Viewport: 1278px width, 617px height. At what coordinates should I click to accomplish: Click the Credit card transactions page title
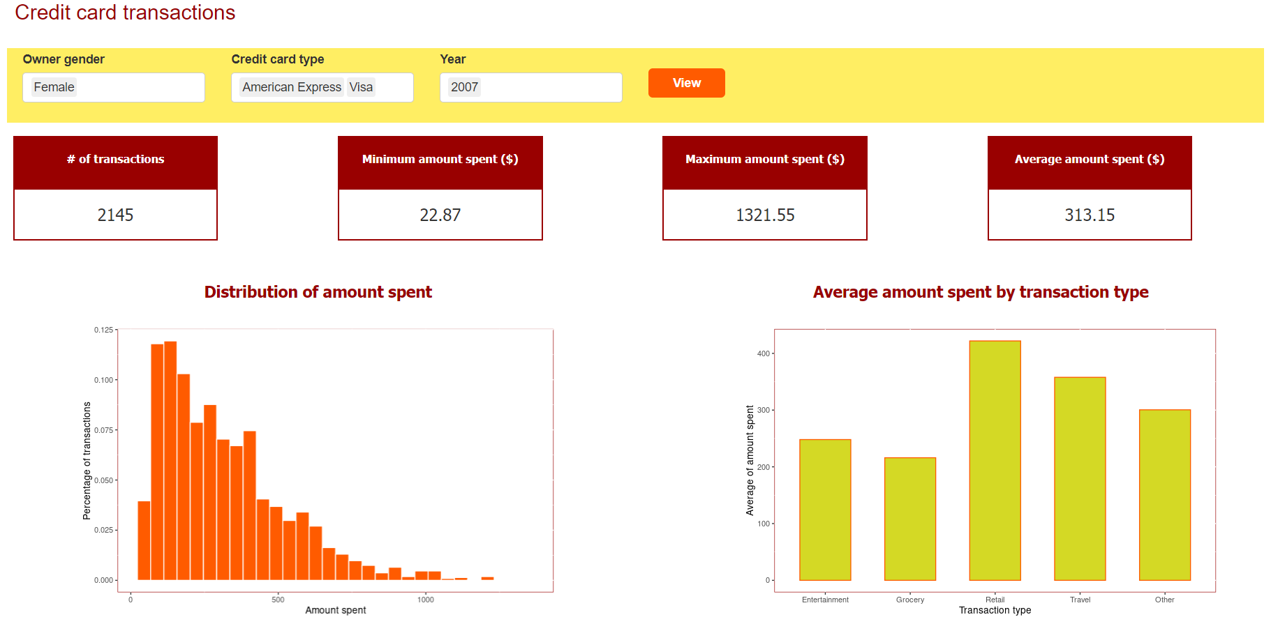click(125, 13)
